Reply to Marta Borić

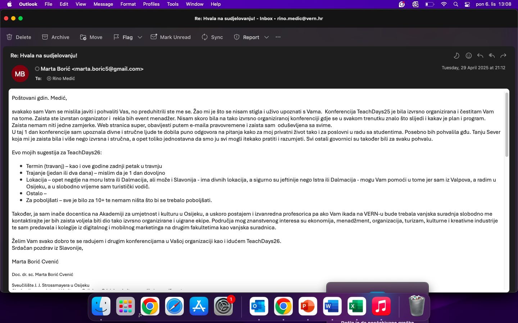(x=480, y=56)
